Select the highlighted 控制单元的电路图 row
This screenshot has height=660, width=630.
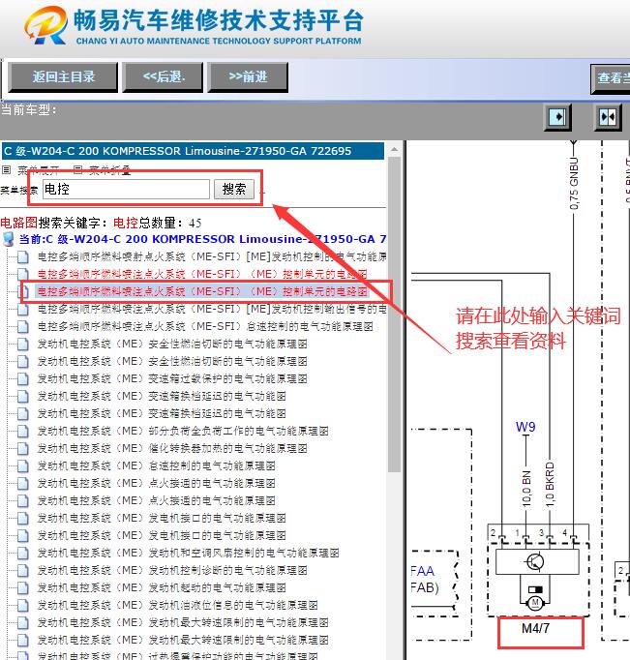point(202,291)
